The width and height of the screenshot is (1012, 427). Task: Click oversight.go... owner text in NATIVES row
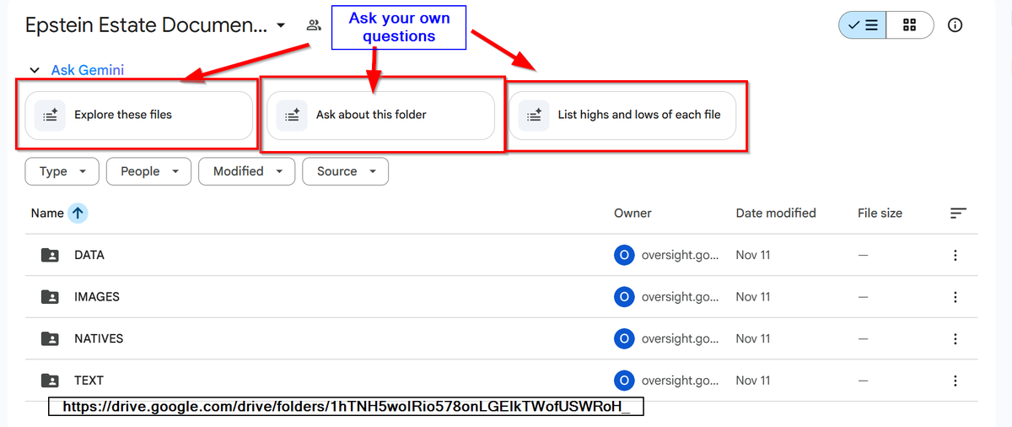[680, 338]
